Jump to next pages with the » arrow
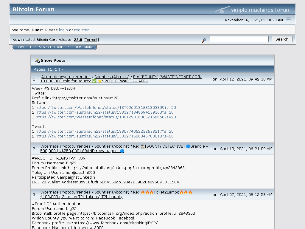Screen dimensions: 305x229 point(62,69)
